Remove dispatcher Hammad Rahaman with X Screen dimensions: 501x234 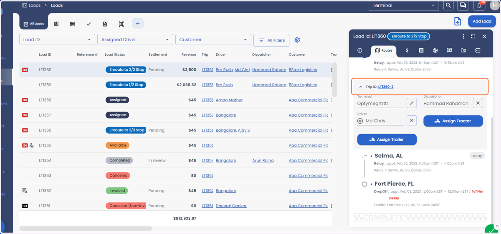pos(478,103)
